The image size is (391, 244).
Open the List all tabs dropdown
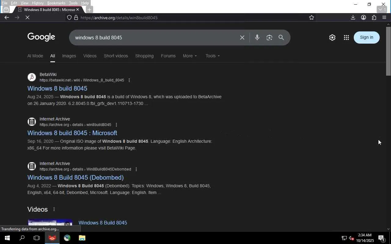pyautogui.click(x=382, y=9)
